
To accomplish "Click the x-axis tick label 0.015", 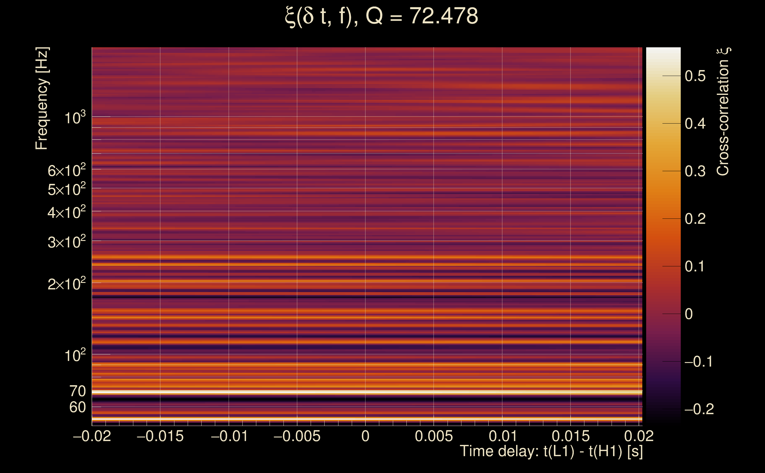I will click(570, 436).
